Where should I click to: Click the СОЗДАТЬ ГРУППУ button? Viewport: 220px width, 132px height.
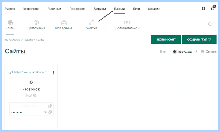(x=199, y=39)
